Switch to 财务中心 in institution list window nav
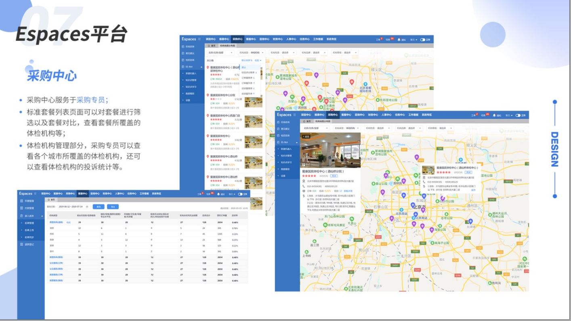This screenshot has width=571, height=321. pos(278,39)
